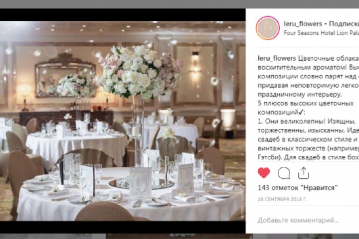This screenshot has width=359, height=239.
Task: Open leru_flowers username at caption start
Action: pyautogui.click(x=277, y=58)
